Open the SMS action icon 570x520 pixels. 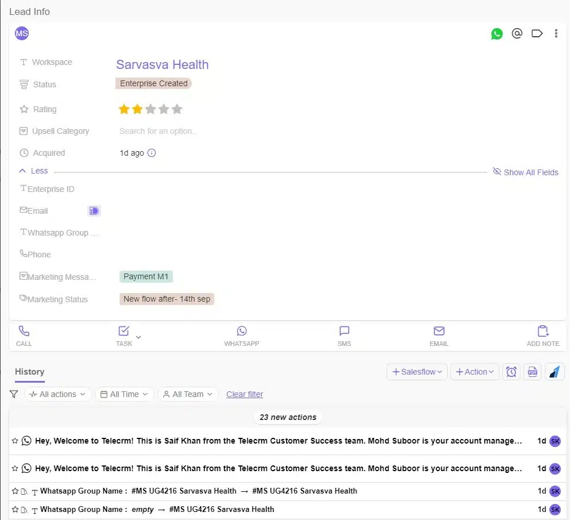tap(344, 331)
